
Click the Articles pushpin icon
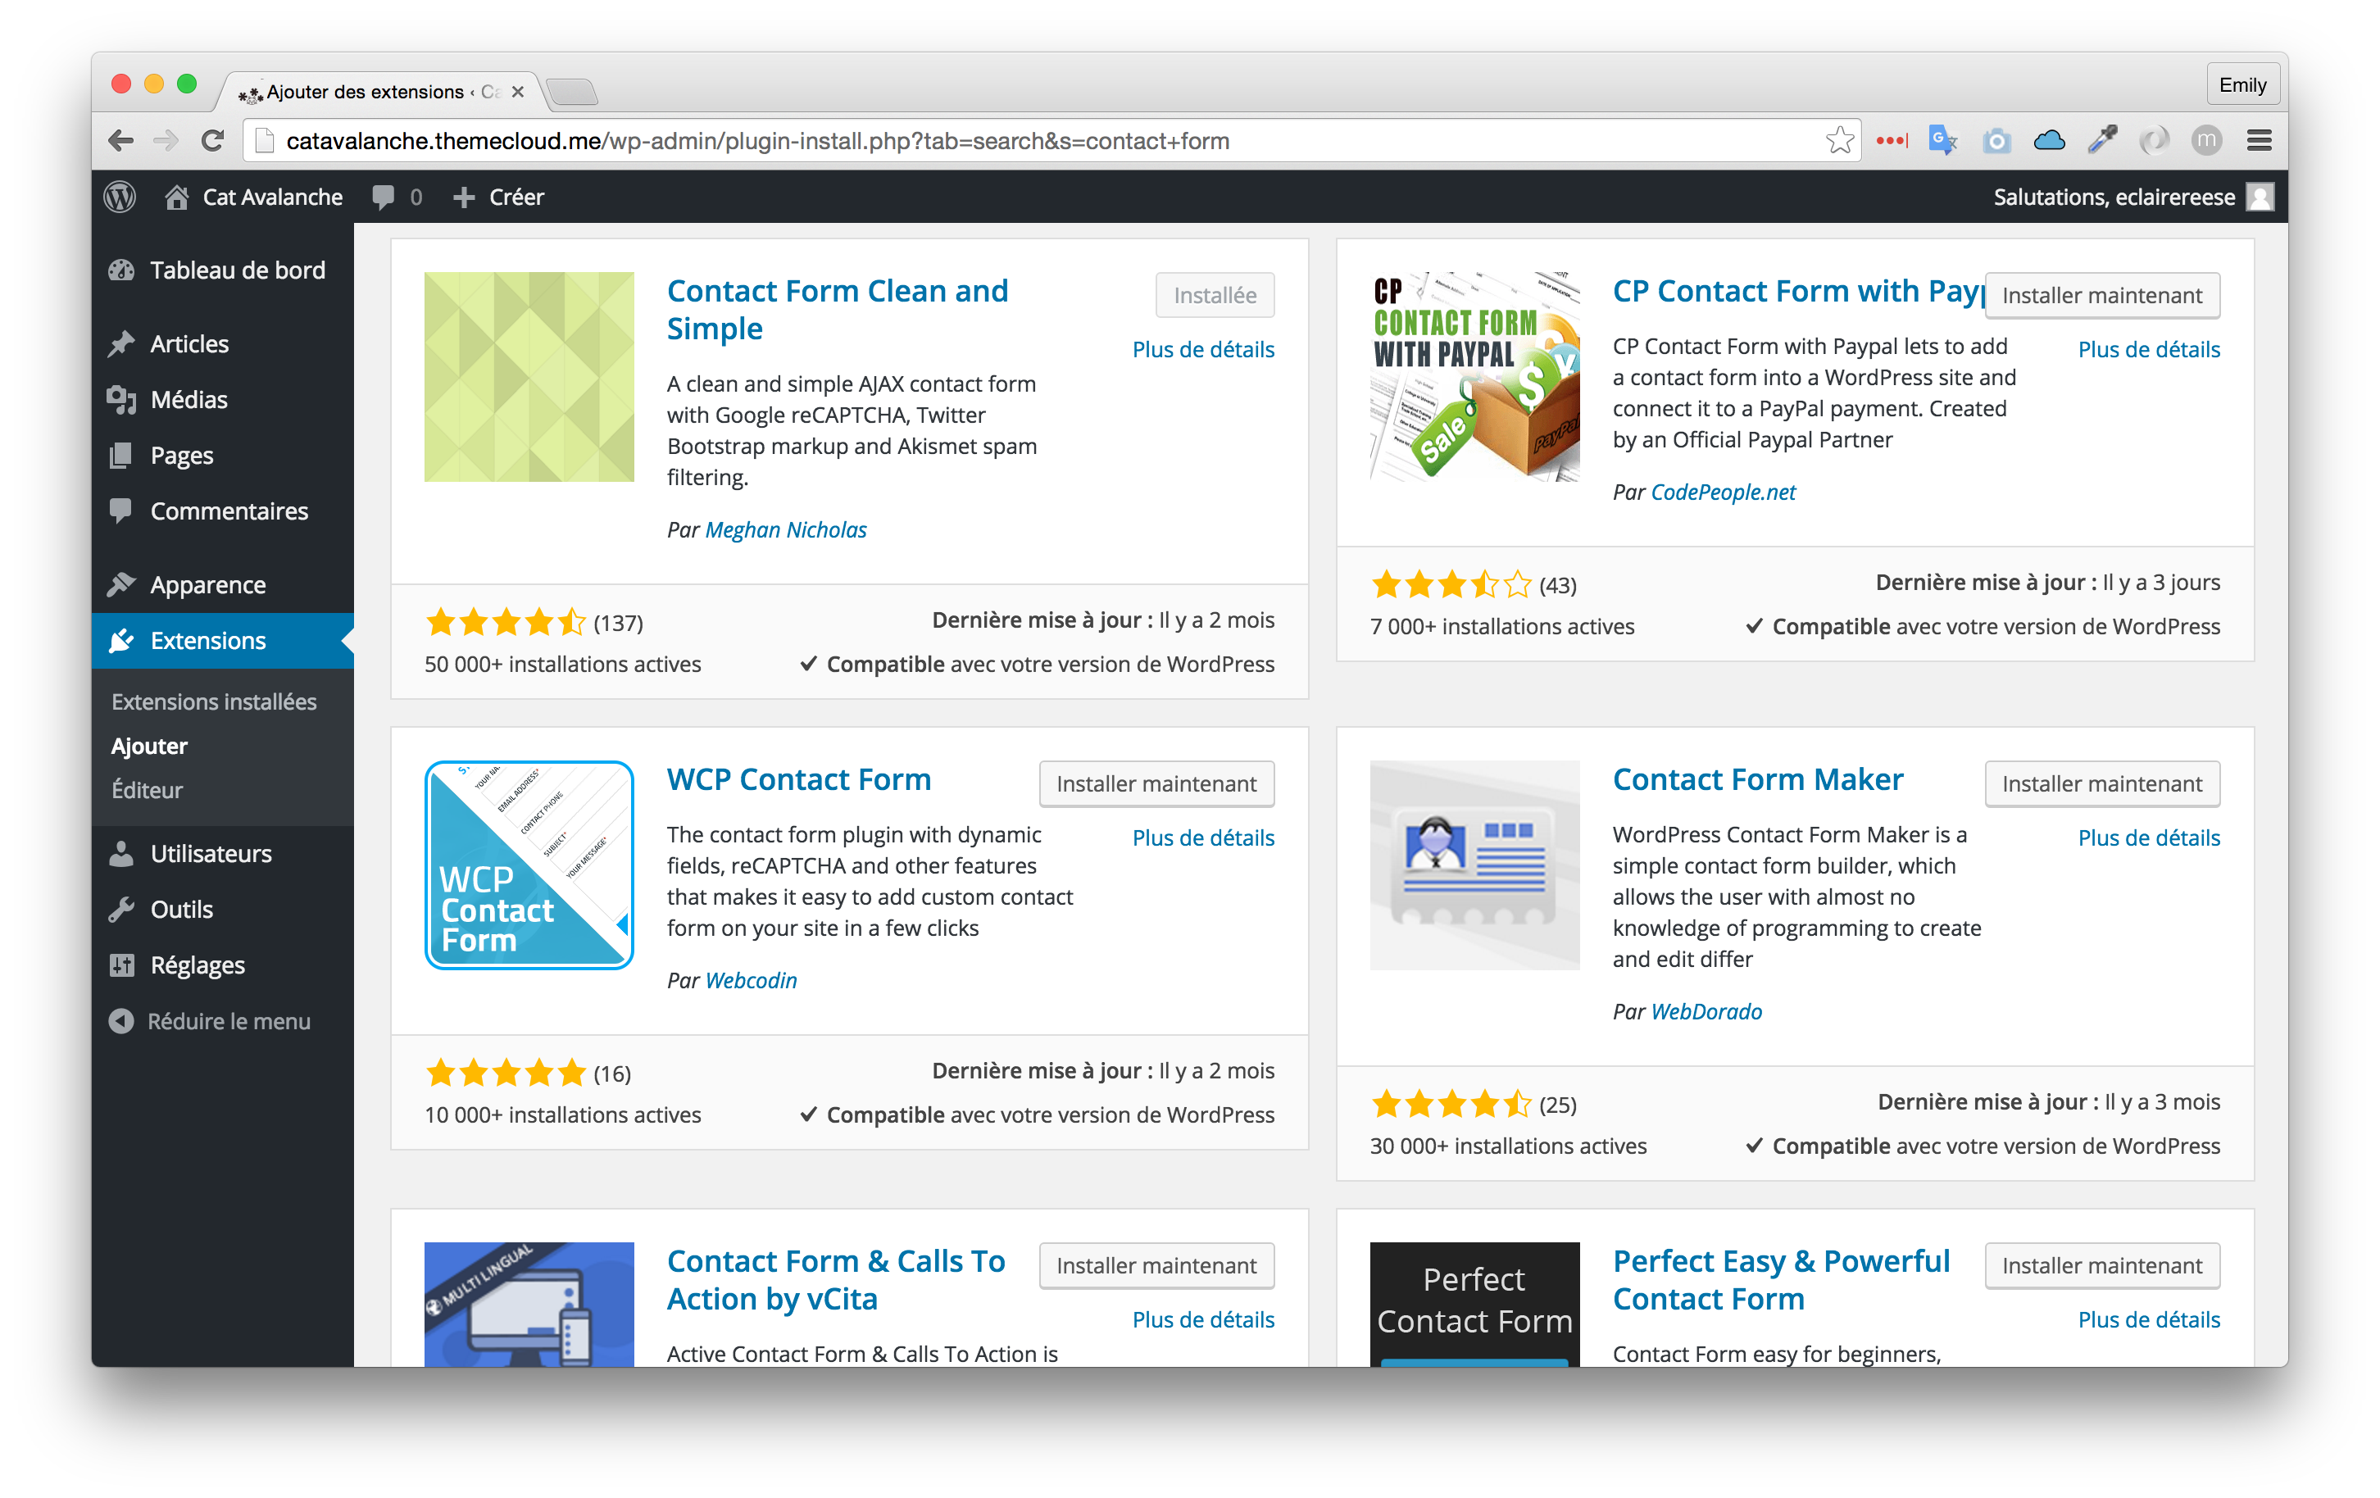[x=121, y=344]
